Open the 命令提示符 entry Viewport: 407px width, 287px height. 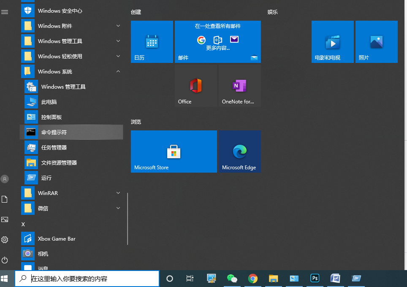(71, 133)
